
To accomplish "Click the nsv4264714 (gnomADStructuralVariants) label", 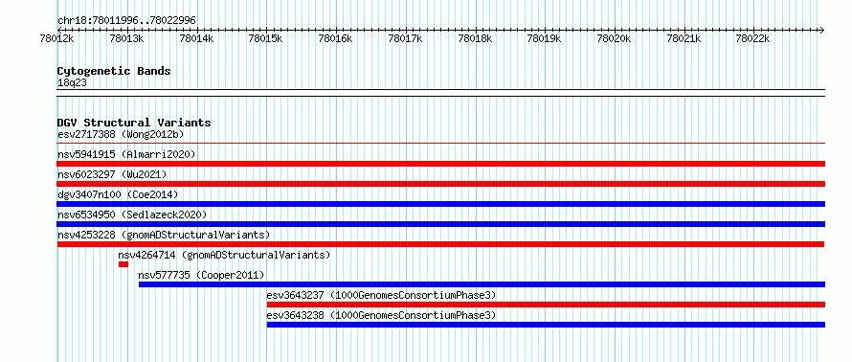I will click(224, 255).
